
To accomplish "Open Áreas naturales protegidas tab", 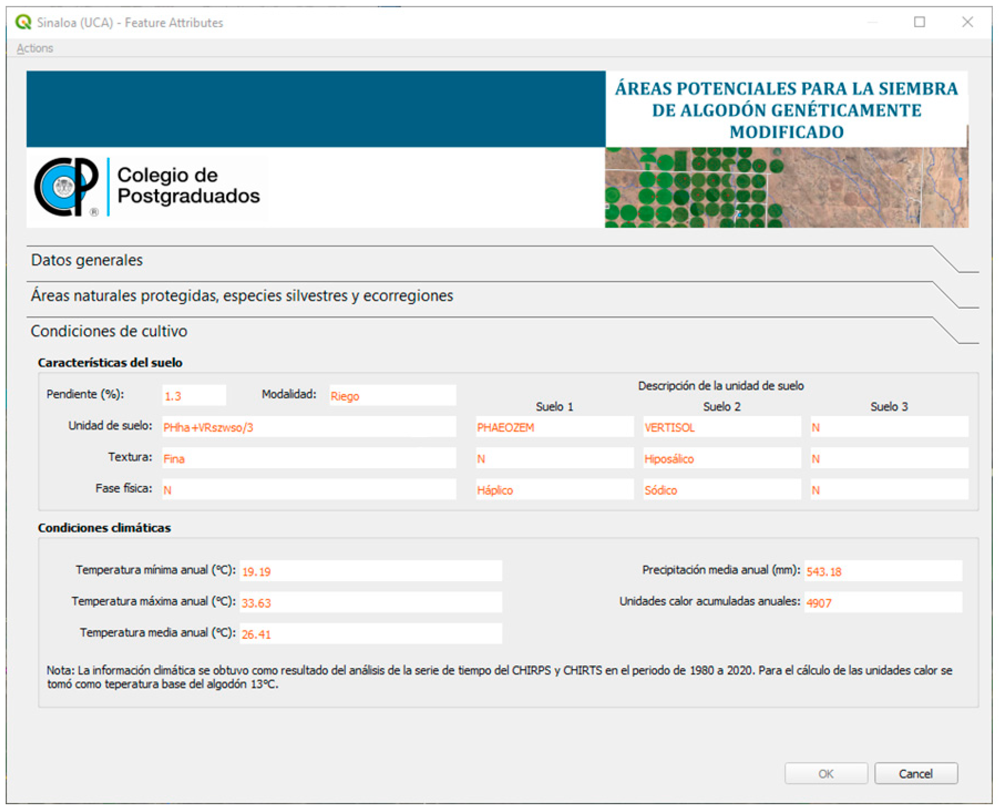I will (241, 295).
